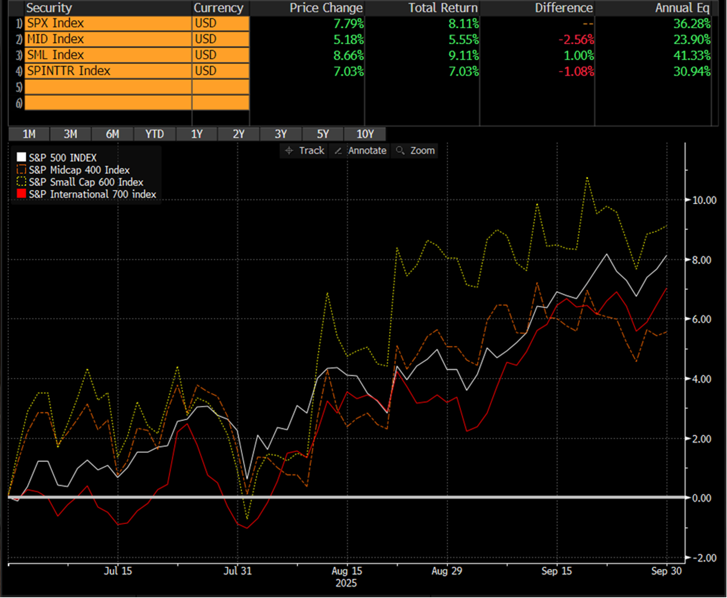The height and width of the screenshot is (598, 727).
Task: Click white swatch for S&P 500 INDEX
Action: (x=21, y=158)
